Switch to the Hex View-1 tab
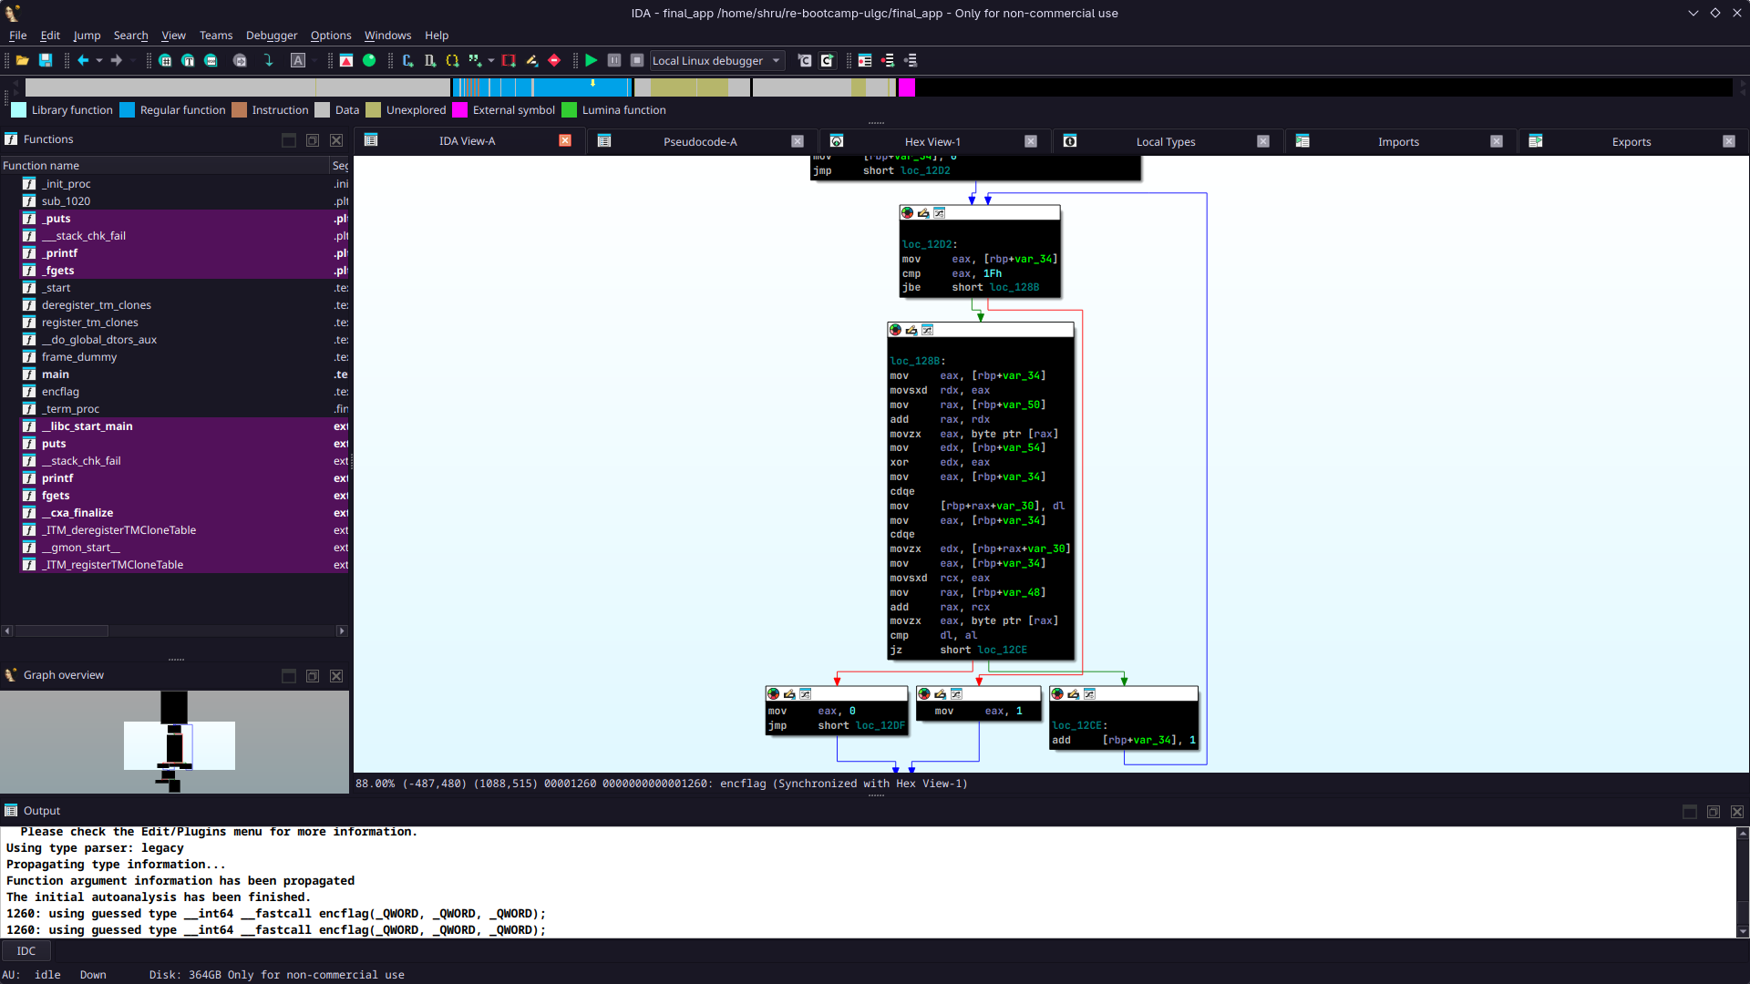This screenshot has width=1750, height=984. pos(932,141)
